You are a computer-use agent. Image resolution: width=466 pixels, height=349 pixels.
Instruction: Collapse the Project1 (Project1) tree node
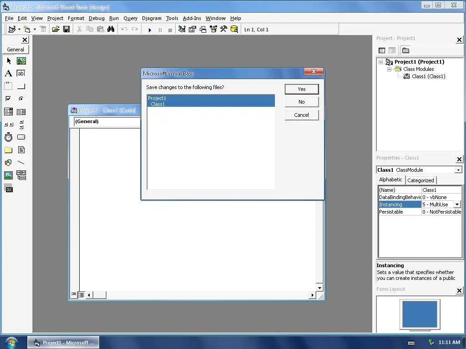click(x=381, y=62)
